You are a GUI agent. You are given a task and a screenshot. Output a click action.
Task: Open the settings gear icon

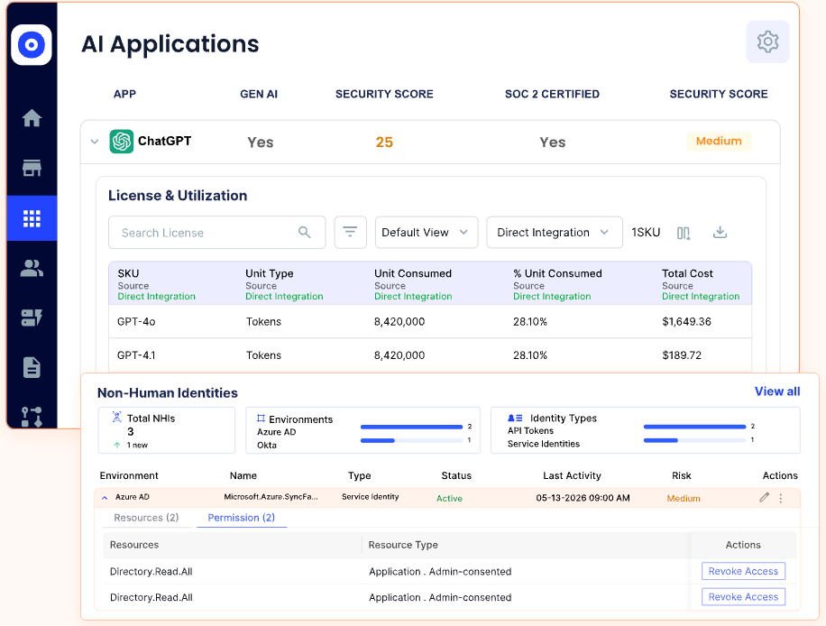click(767, 41)
